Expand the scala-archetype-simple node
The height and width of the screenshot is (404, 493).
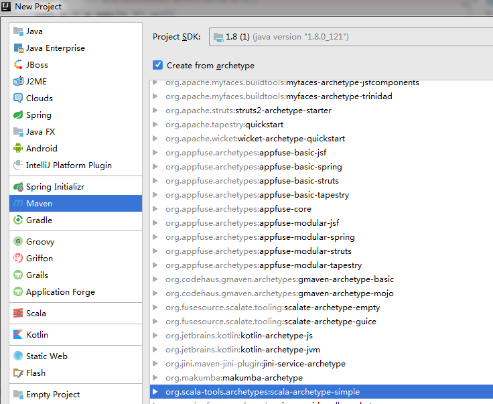point(155,392)
